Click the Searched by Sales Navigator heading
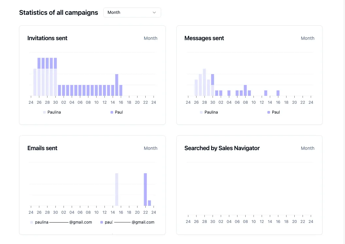Viewport: 345px width, 244px height. (x=222, y=148)
